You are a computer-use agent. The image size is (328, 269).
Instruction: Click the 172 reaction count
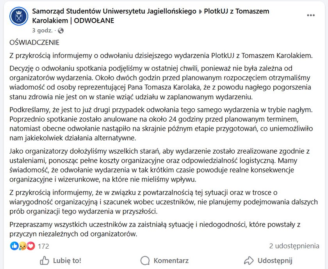tap(44, 246)
